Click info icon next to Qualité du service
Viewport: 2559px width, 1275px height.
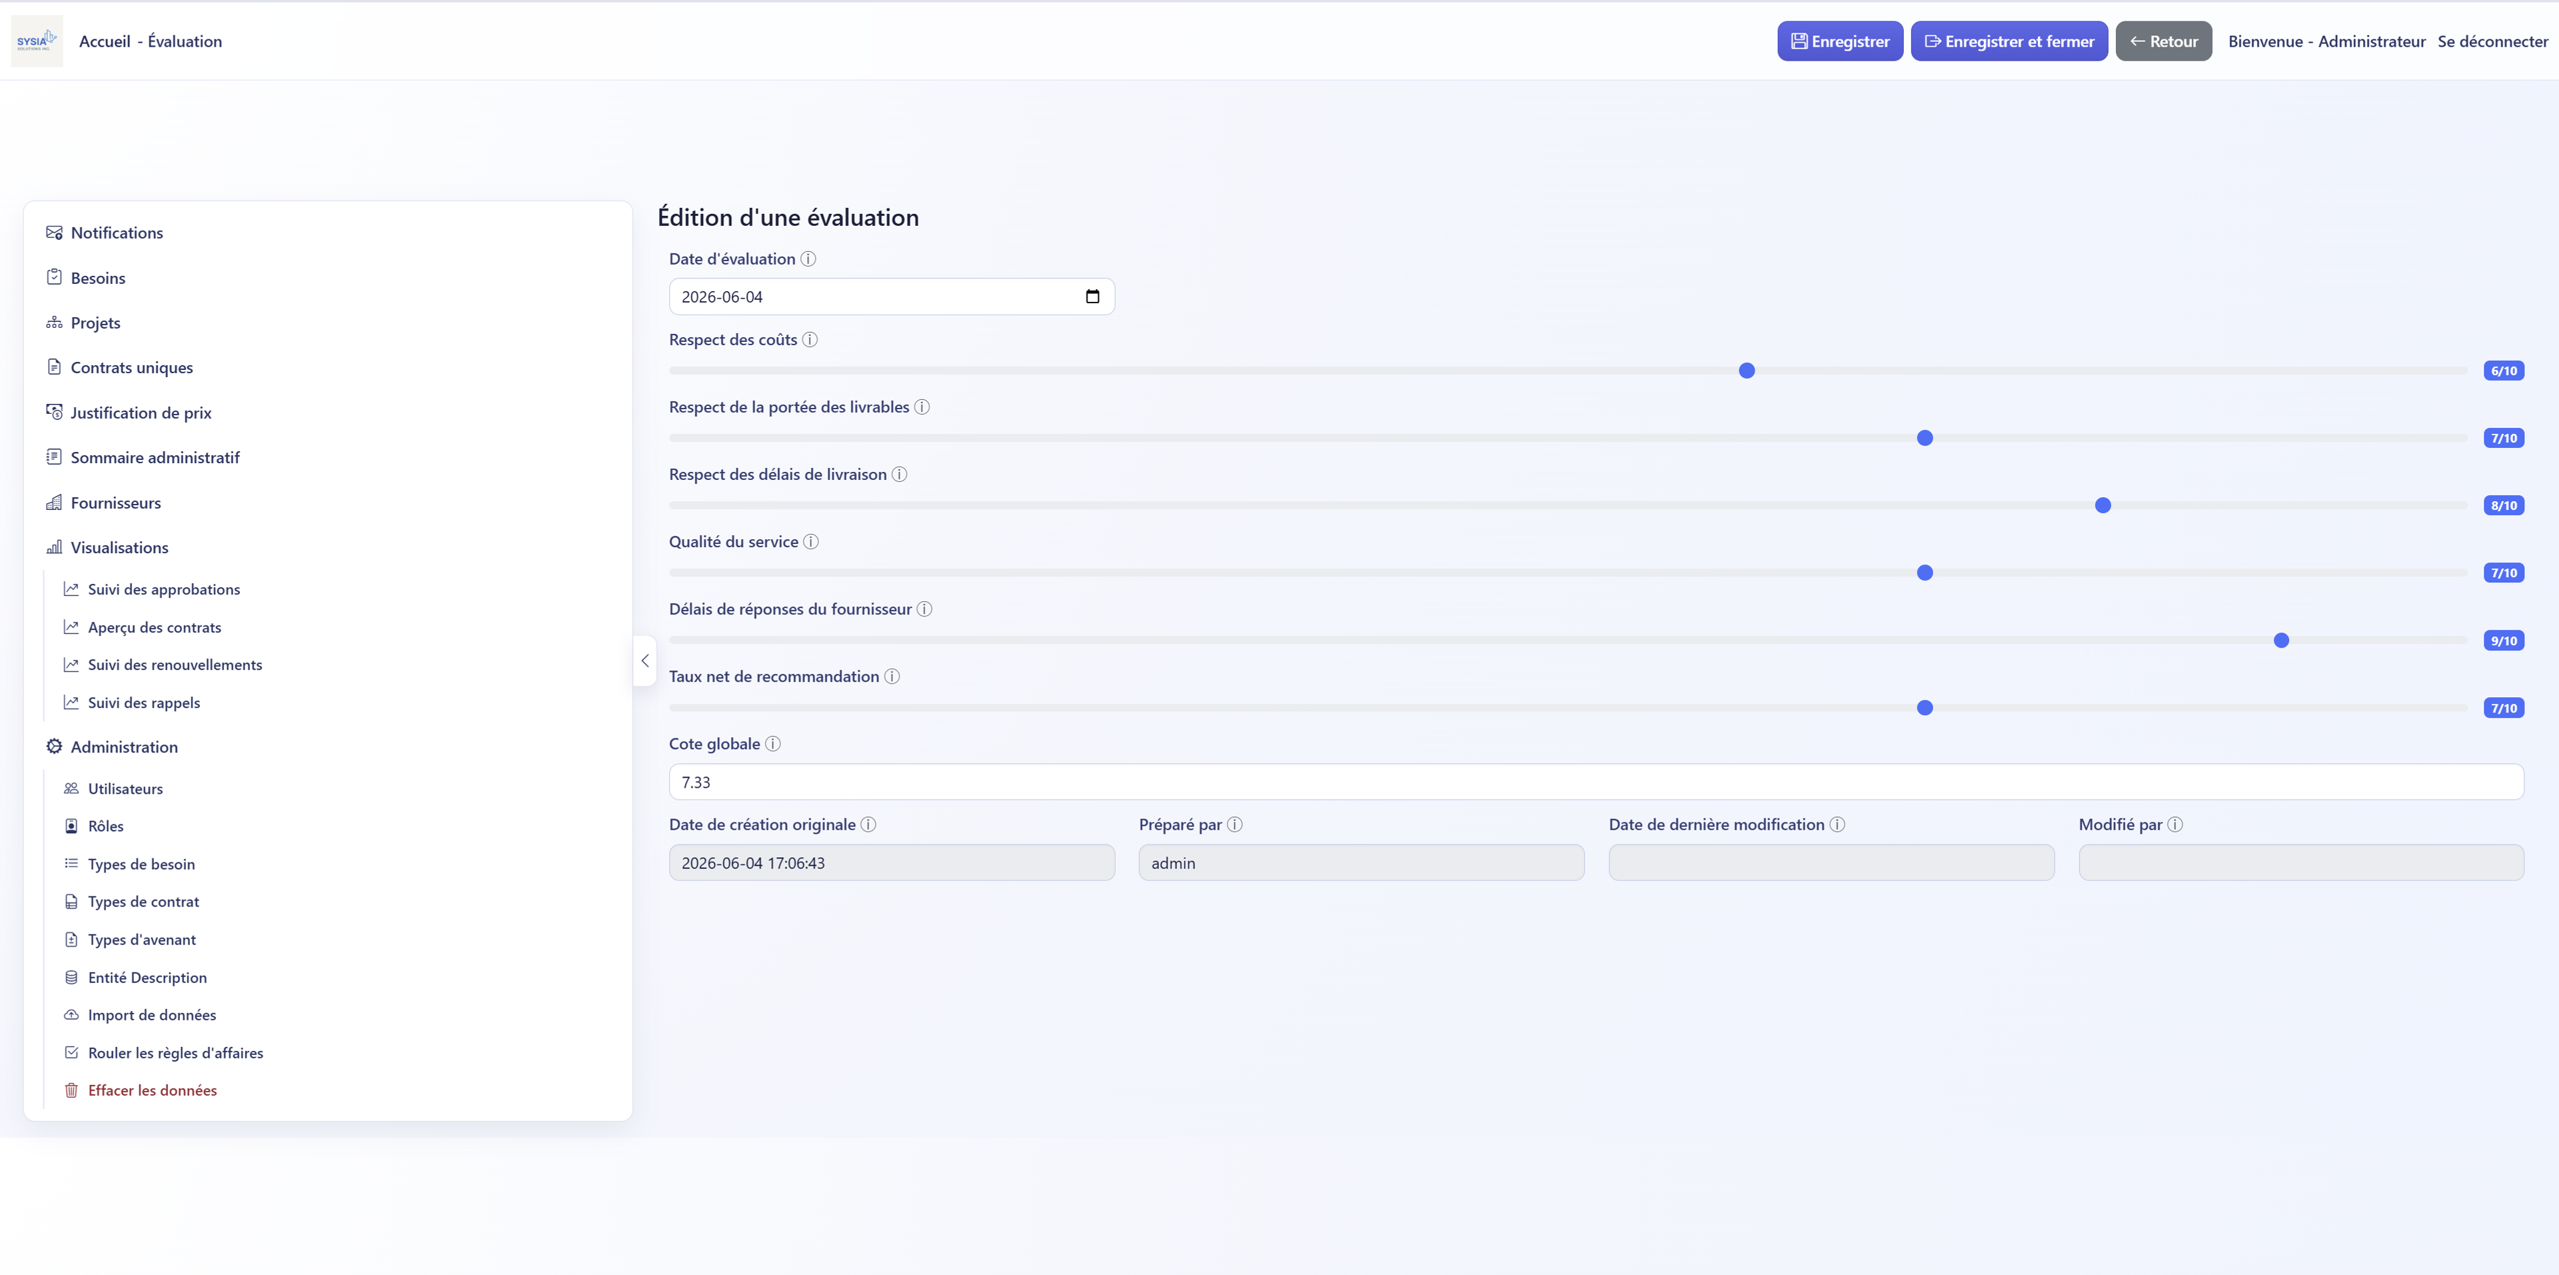(812, 542)
